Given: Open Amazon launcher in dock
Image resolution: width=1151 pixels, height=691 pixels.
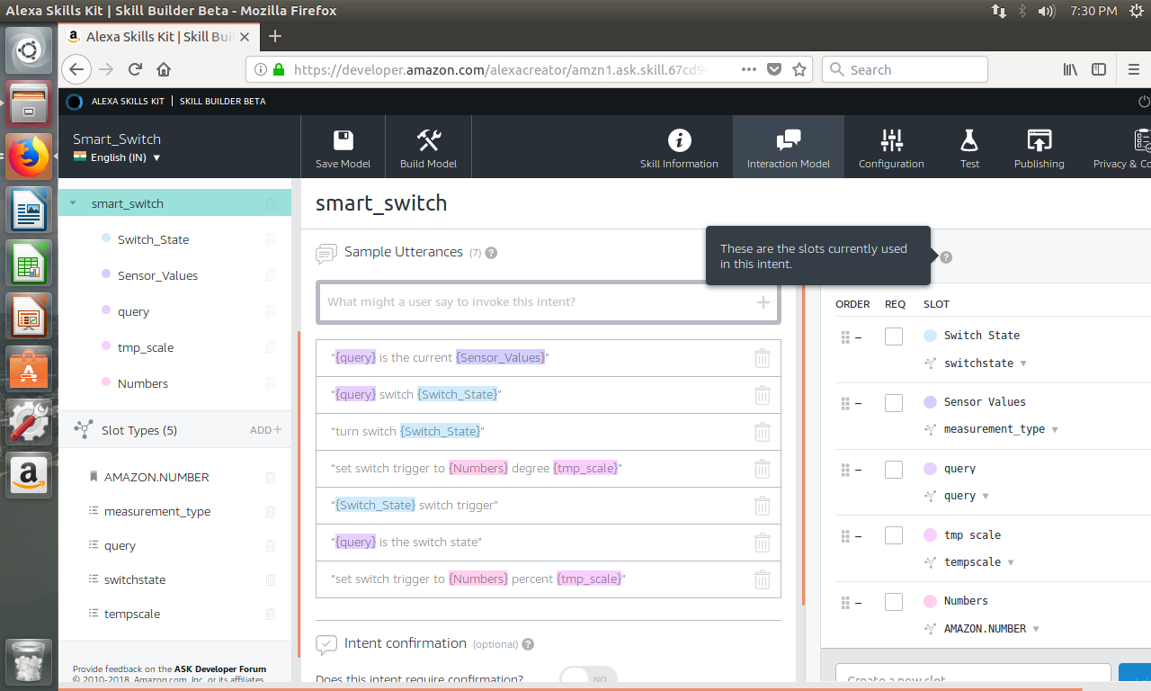Looking at the screenshot, I should point(30,473).
